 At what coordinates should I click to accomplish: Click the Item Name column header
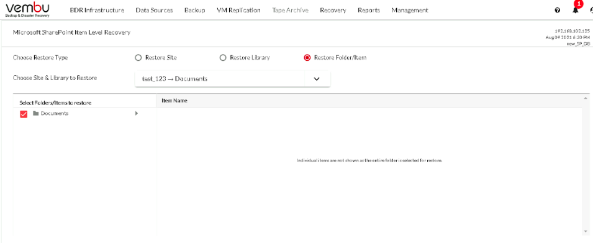[174, 101]
